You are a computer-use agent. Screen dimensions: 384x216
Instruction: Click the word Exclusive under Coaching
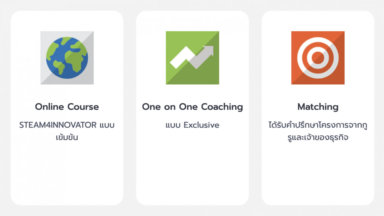click(201, 125)
